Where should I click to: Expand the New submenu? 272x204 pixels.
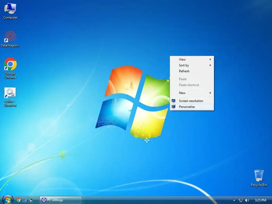(192, 93)
